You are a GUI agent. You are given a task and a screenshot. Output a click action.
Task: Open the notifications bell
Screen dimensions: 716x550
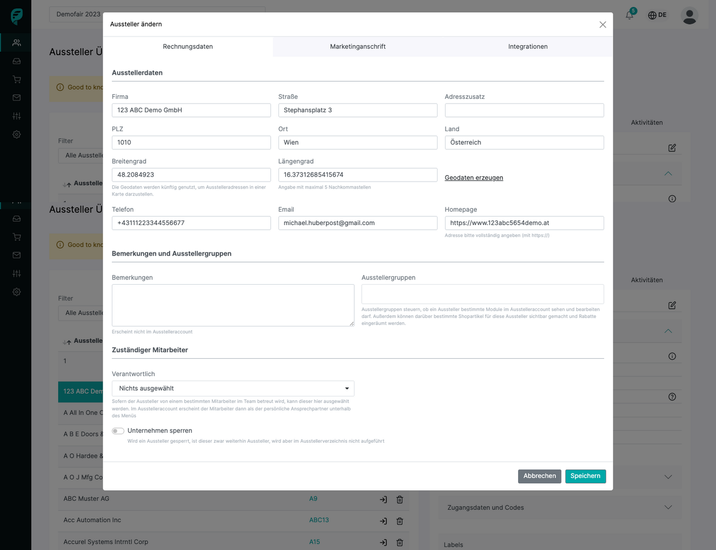(629, 15)
